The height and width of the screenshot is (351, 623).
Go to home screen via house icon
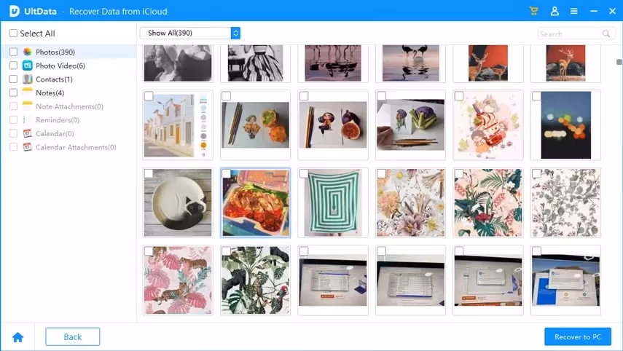17,336
